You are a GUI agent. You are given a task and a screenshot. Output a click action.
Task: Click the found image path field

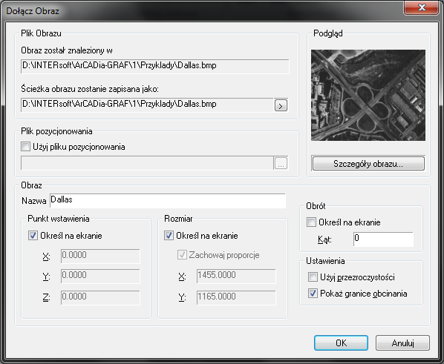pyautogui.click(x=155, y=66)
